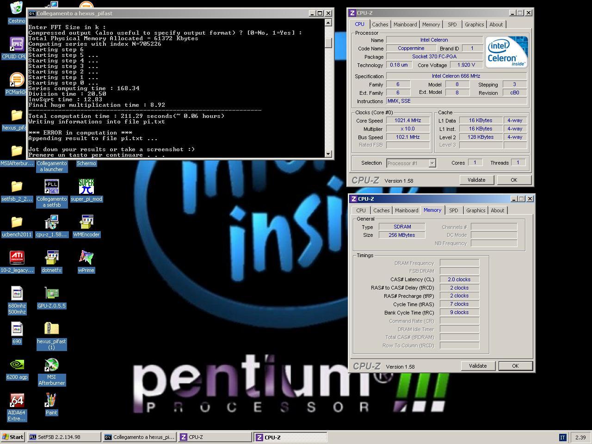
Task: Open the ucbench2011 folder
Action: (17, 223)
